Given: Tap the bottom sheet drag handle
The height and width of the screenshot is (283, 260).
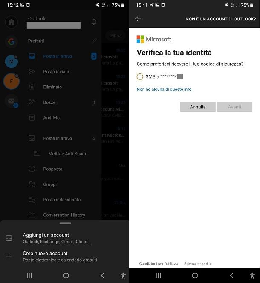Looking at the screenshot, I should tap(65, 223).
